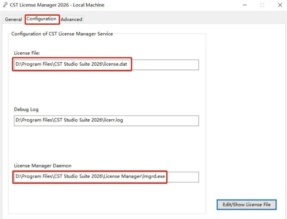Screen dimensions: 287x219
Task: Focus the License Manager Daemon path field
Action: point(106,177)
